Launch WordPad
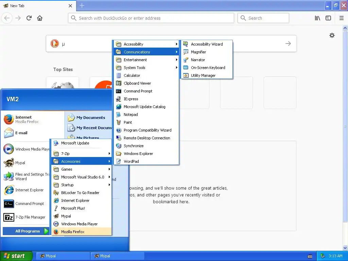Viewport: 348px width, 261px height. tap(146, 161)
